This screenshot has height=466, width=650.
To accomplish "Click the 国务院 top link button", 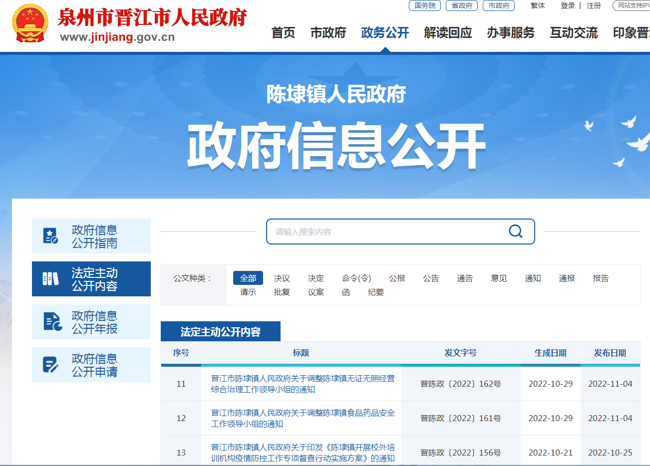I will pyautogui.click(x=425, y=5).
